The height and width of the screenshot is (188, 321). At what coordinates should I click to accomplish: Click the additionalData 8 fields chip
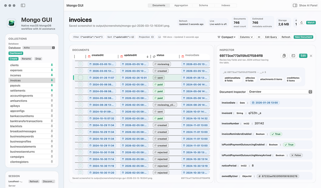point(232,79)
